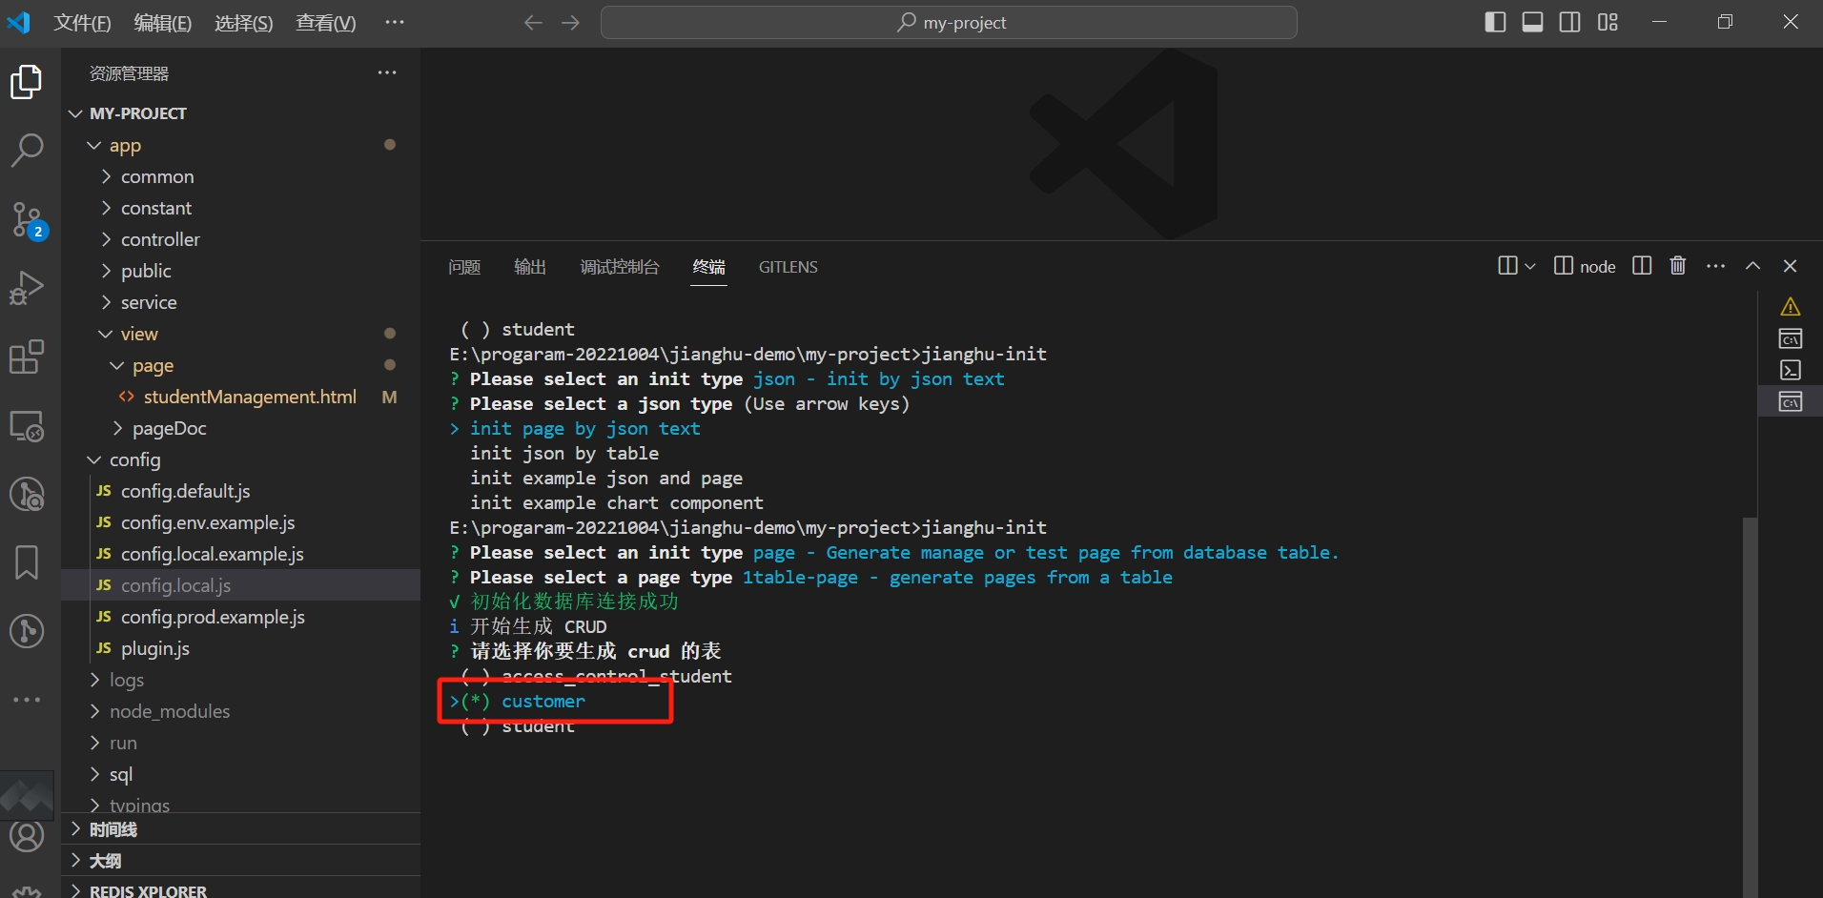
Task: Open Explorer more actions menu
Action: (386, 72)
